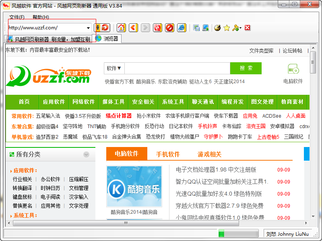Open the 软件 search category dropdown
The width and height of the screenshot is (322, 241).
coord(114,68)
